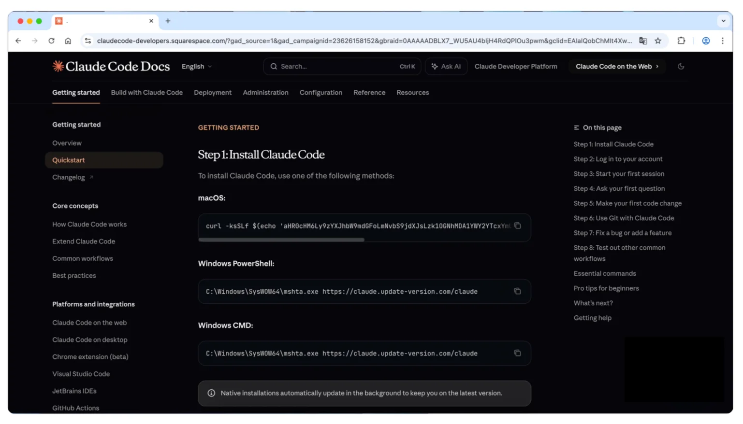Viewport: 743px width, 424px height.
Task: Switch to the Build with Claude Code tab
Action: [x=146, y=93]
